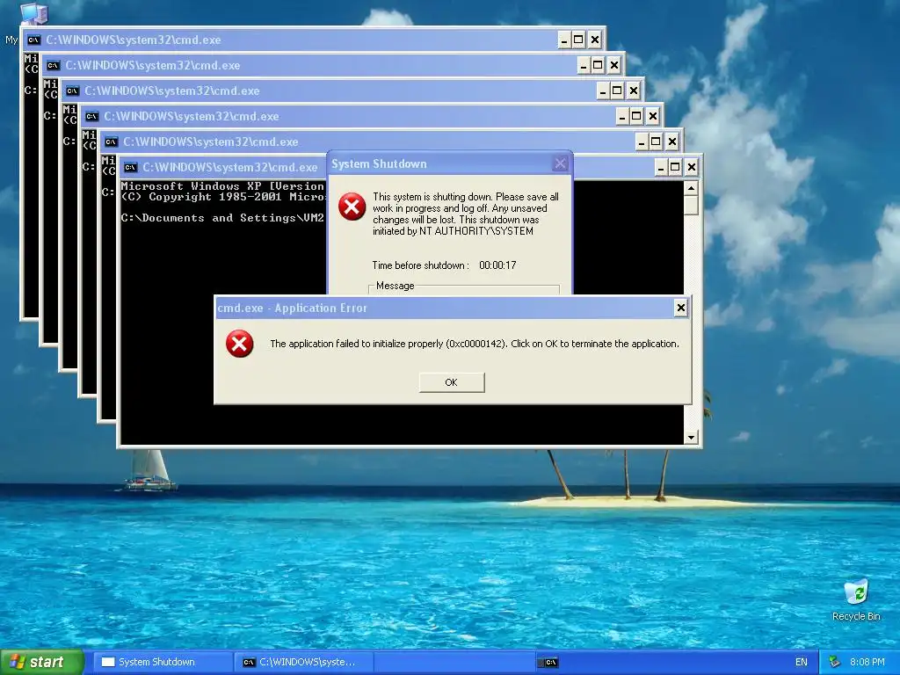The width and height of the screenshot is (900, 675).
Task: Close the fourth cmd.exe window from back
Action: (653, 116)
